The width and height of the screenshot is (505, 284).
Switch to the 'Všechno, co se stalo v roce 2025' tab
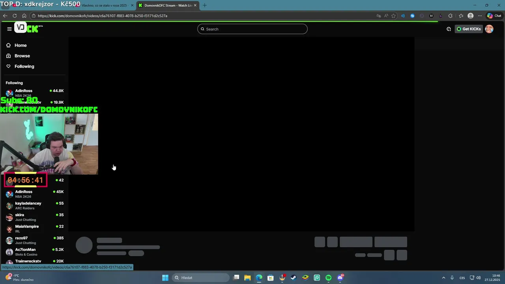(x=103, y=5)
